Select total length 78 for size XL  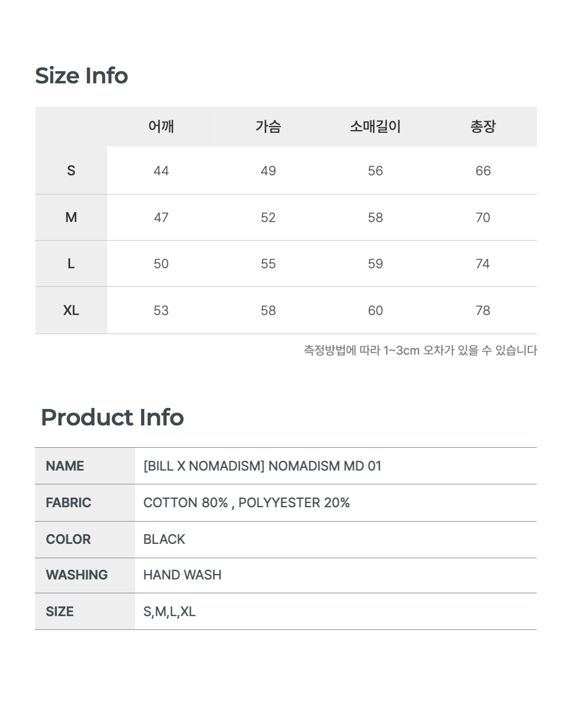tap(483, 311)
